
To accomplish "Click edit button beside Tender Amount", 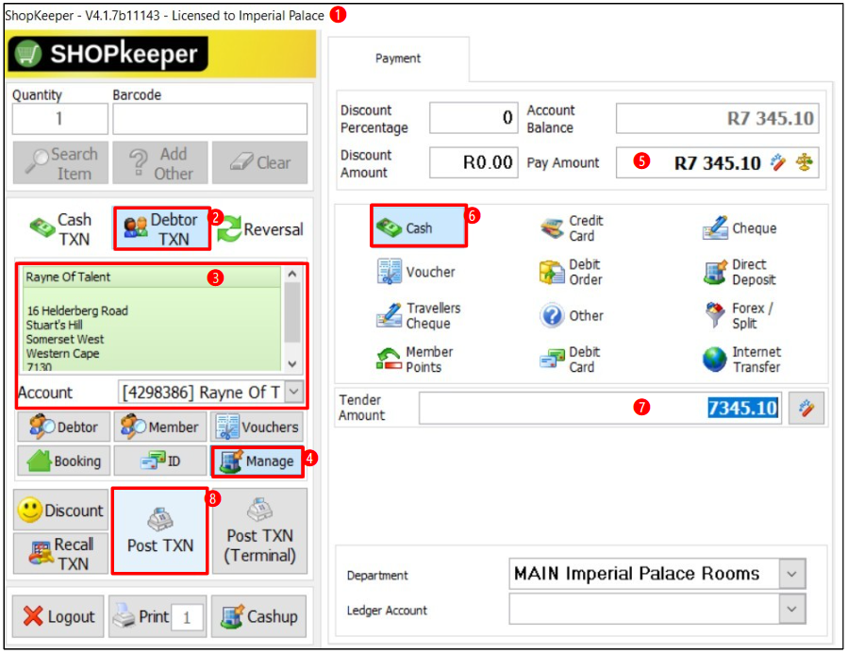I will click(806, 408).
